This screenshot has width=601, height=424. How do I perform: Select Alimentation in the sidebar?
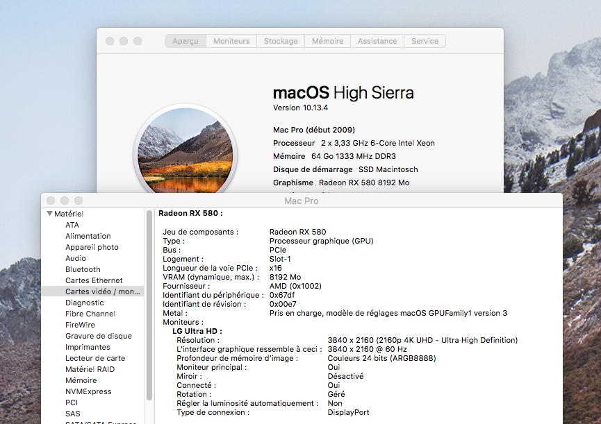(x=88, y=236)
